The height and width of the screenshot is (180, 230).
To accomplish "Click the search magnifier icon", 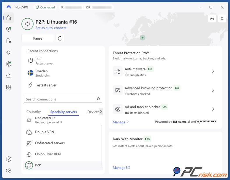I will click(x=98, y=99).
